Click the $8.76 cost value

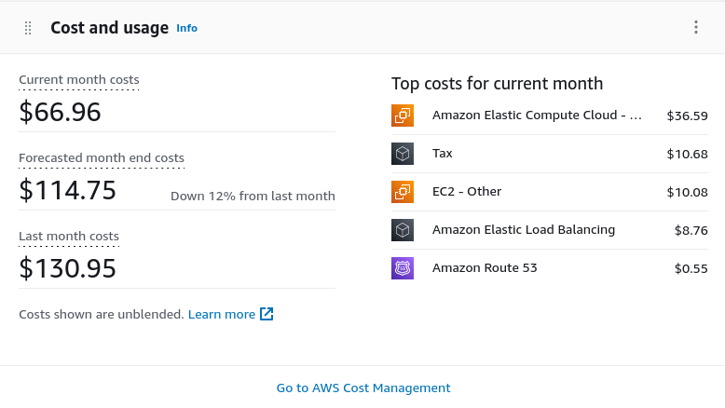(691, 230)
